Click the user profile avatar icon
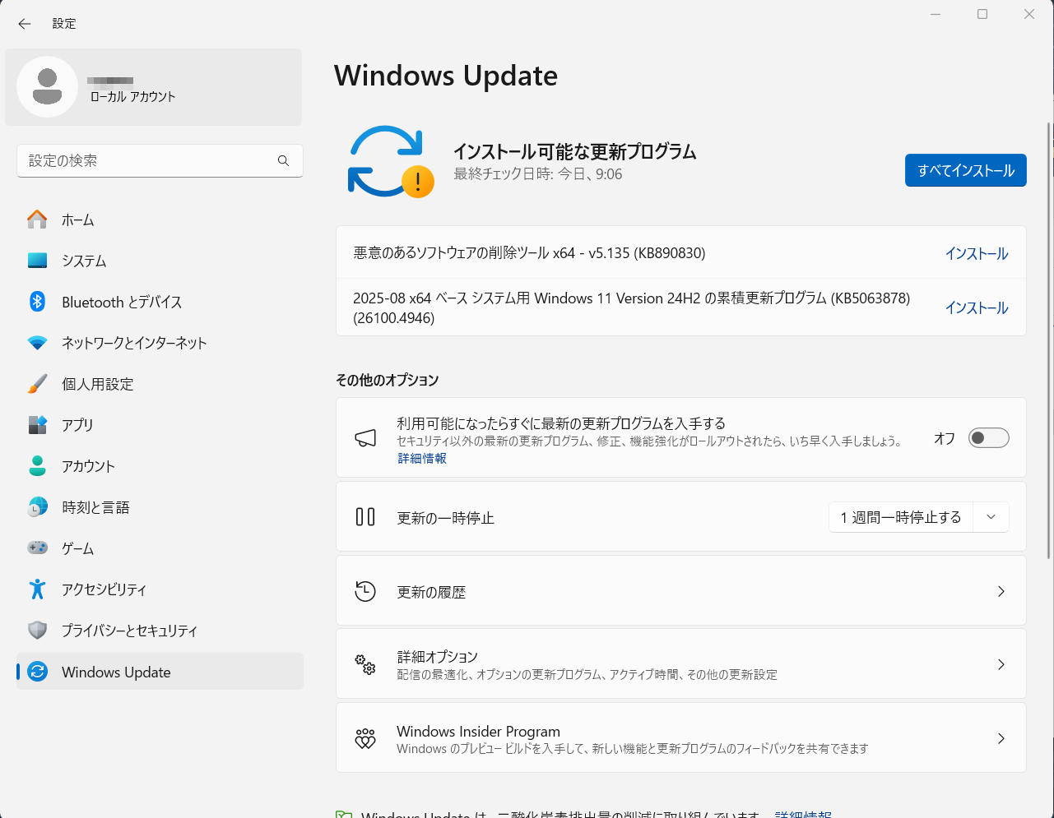 (x=47, y=86)
